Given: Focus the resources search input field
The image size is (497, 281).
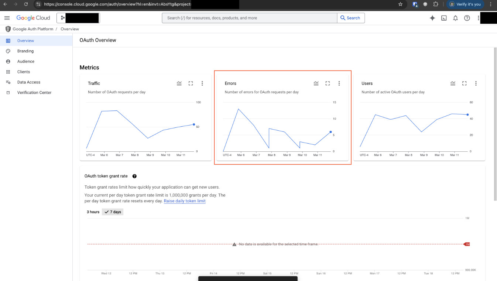Looking at the screenshot, I should click(249, 18).
